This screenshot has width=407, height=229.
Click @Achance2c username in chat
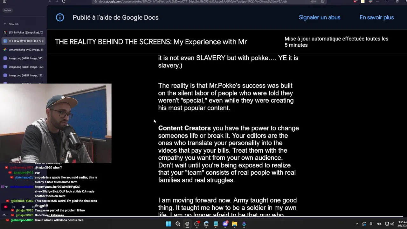pos(24,177)
